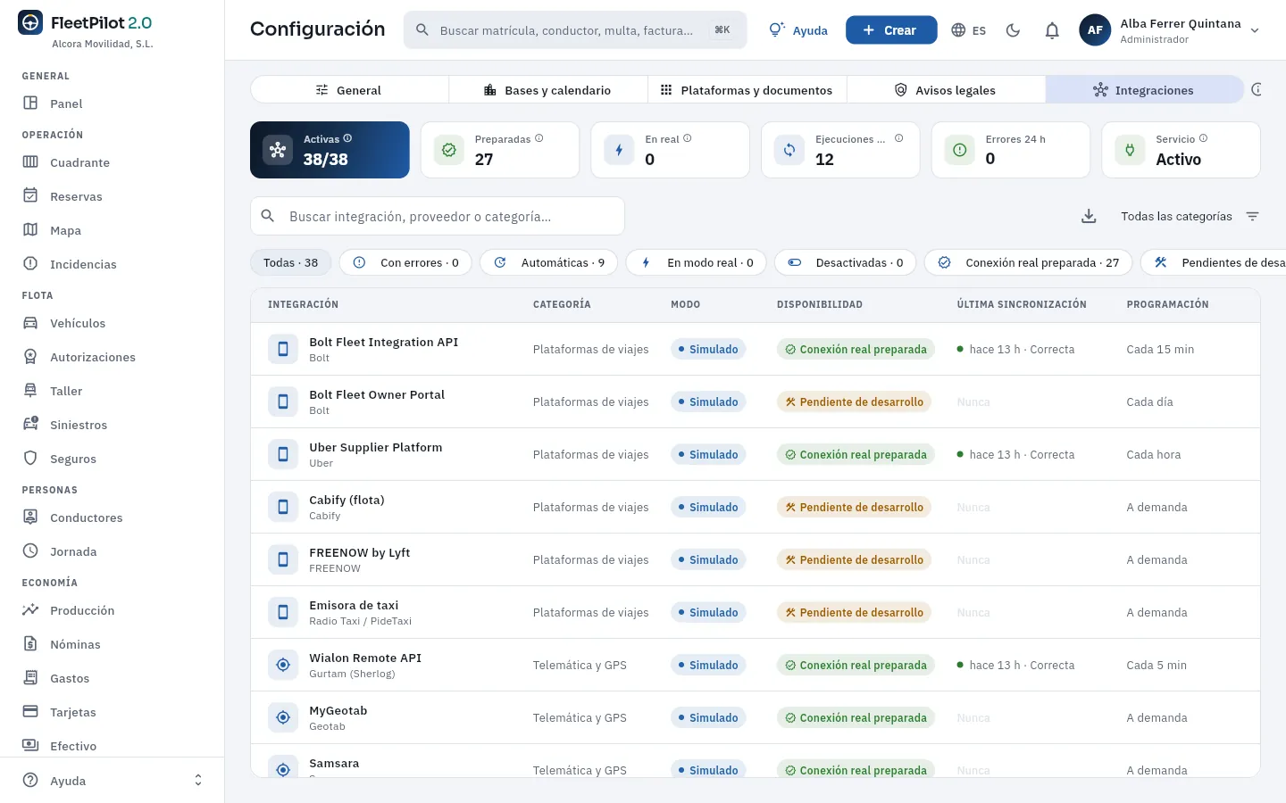The image size is (1286, 803).
Task: Click Buscar integración search field
Action: pos(438,216)
